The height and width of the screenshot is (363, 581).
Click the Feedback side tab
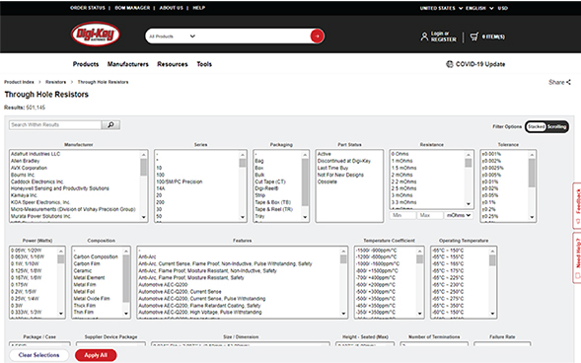point(577,205)
